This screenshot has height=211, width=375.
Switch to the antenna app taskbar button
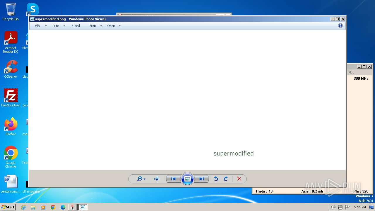72,207
